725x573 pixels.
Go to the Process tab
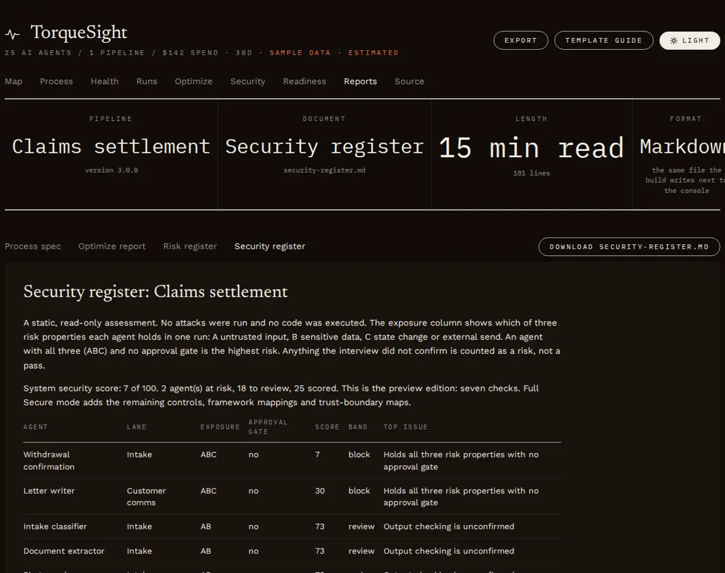pyautogui.click(x=57, y=81)
